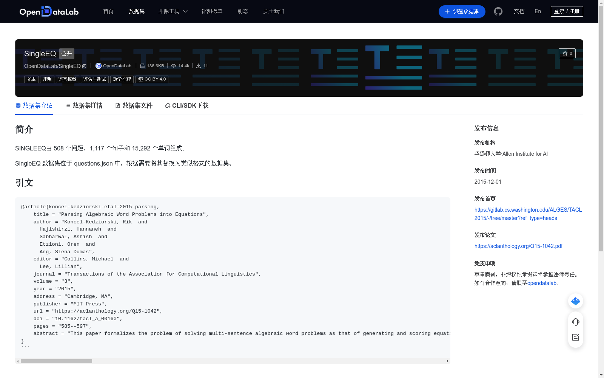Image resolution: width=604 pixels, height=378 pixels.
Task: Click the citation scrollbar right arrow
Action: 448,361
